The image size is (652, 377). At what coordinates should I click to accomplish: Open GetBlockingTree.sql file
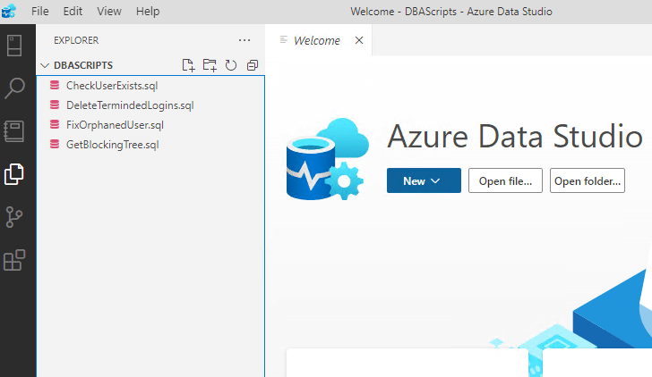click(150, 145)
